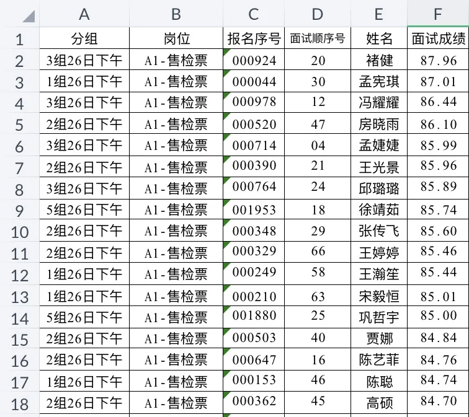Select row 18 header
This screenshot has height=417, width=469.
20,403
